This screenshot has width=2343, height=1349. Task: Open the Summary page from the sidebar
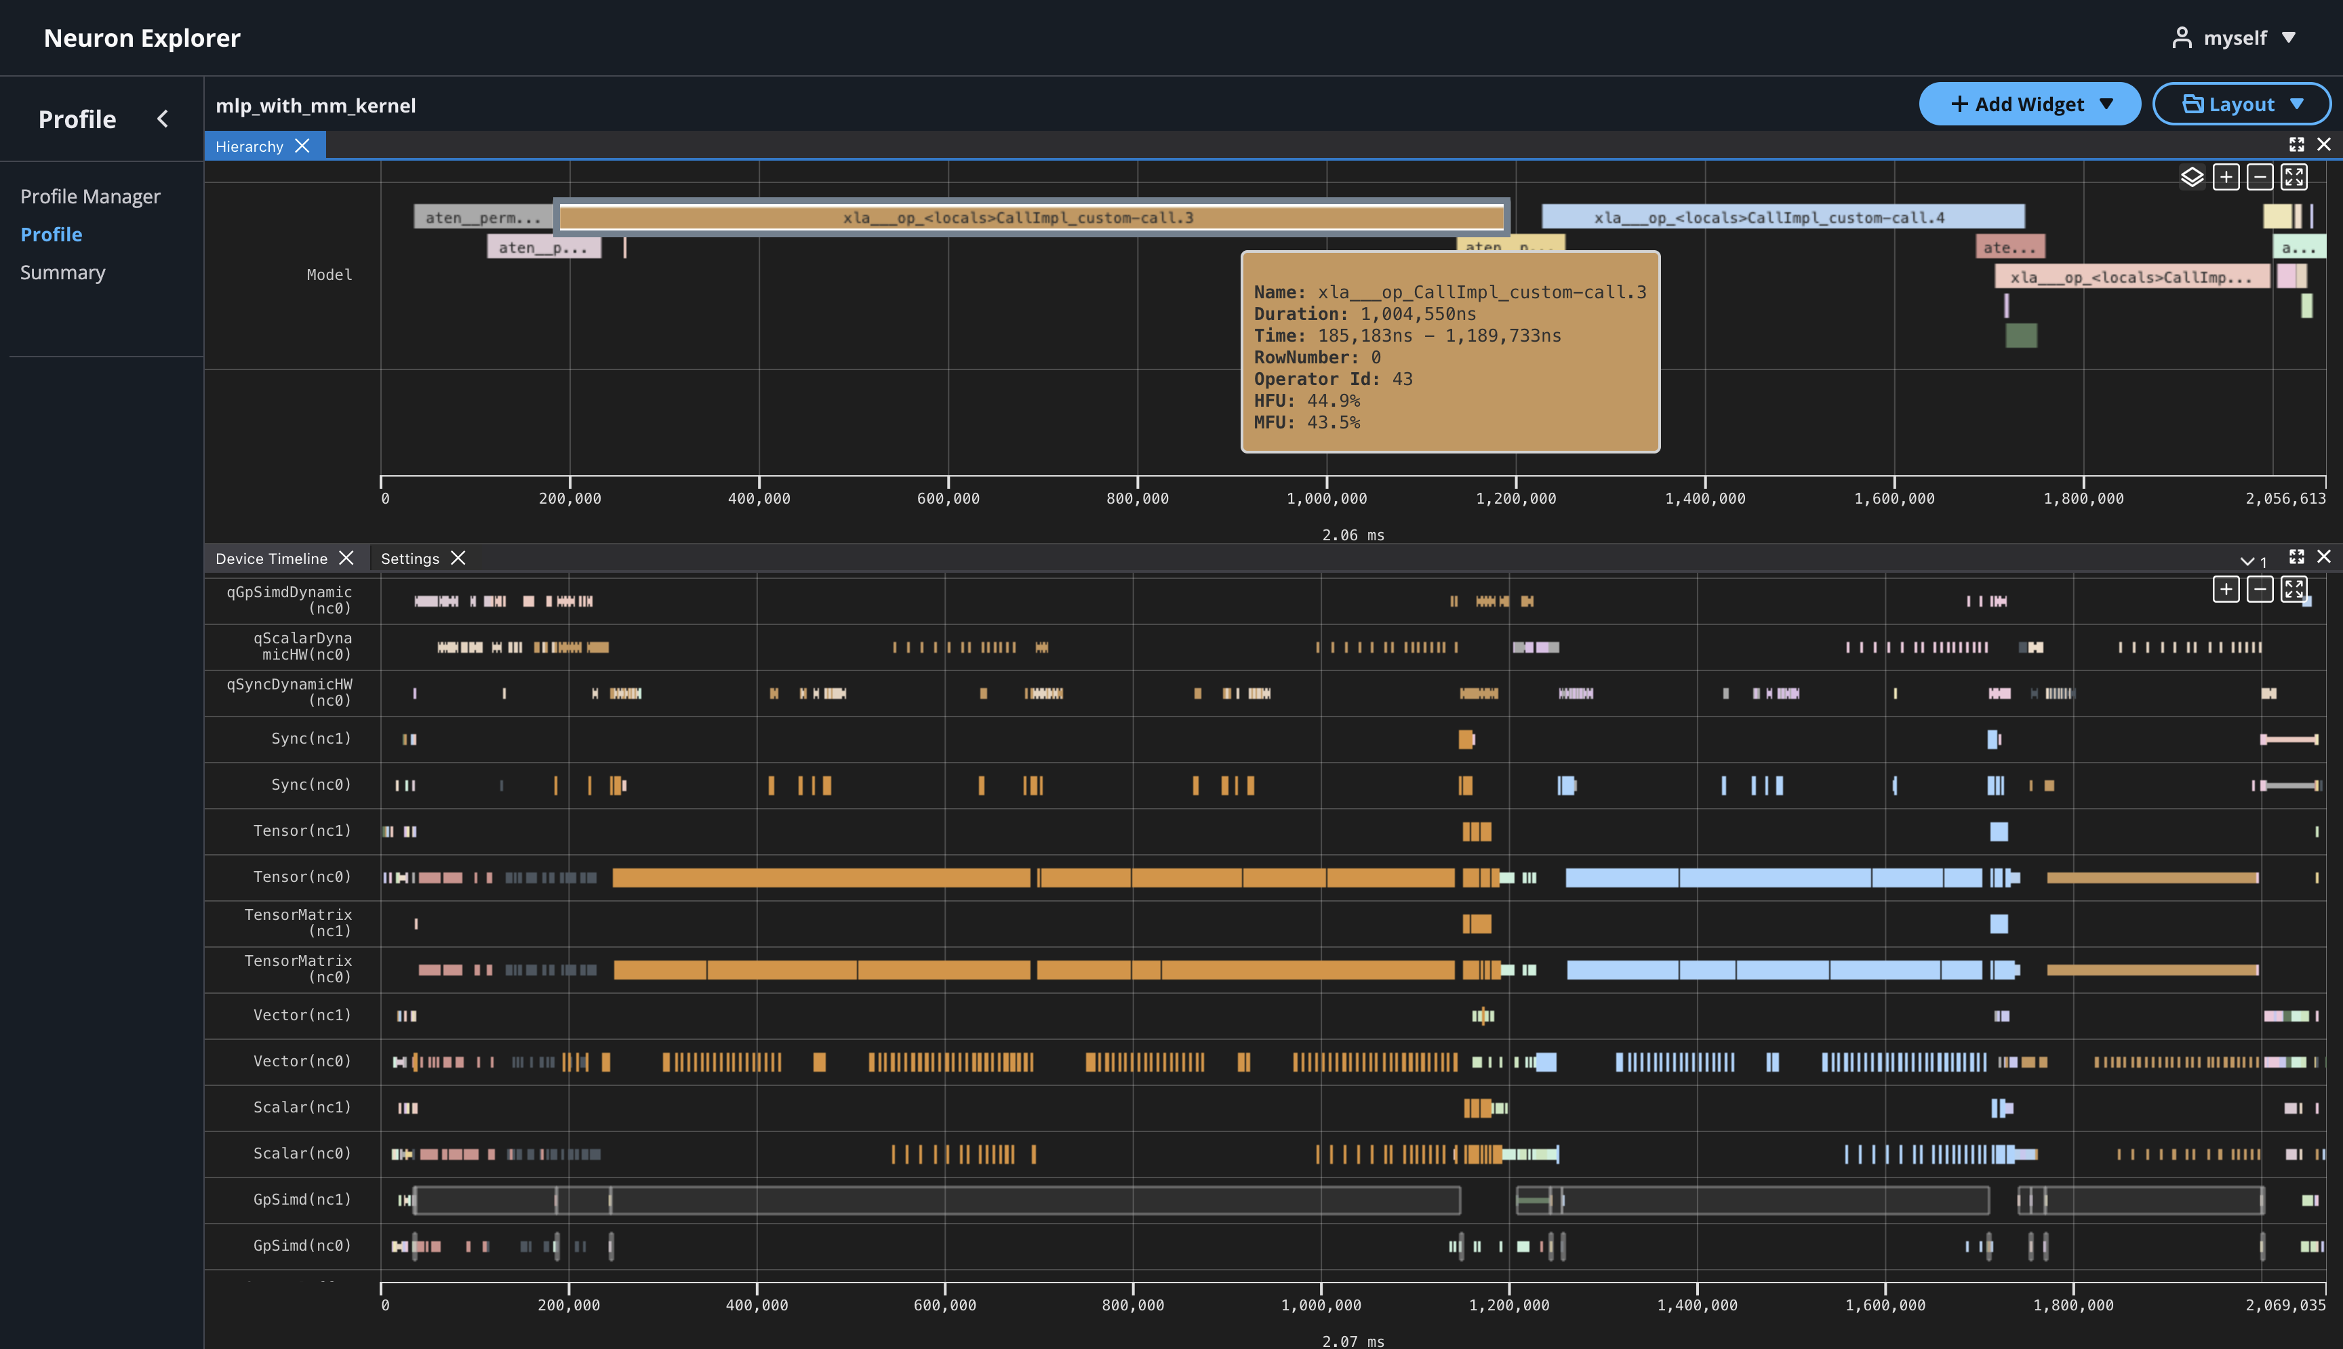(x=63, y=271)
